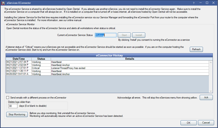Click the delete logs days input field
The image size is (218, 128).
pos(13,106)
